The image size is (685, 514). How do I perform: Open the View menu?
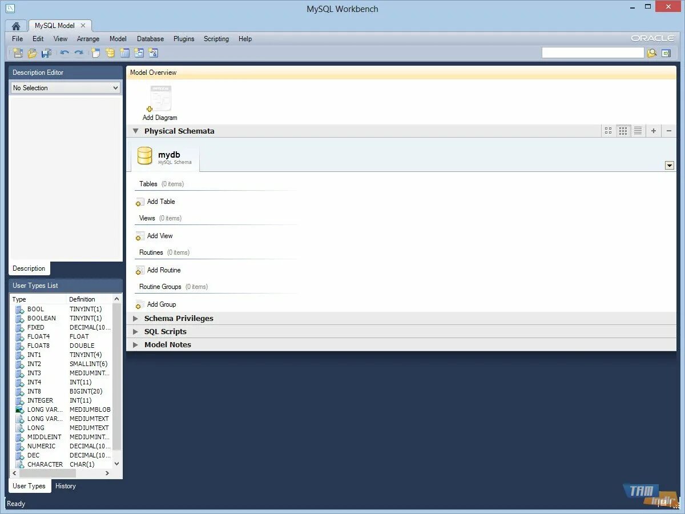[61, 39]
